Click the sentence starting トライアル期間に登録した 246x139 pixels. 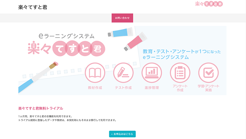(x=67, y=120)
